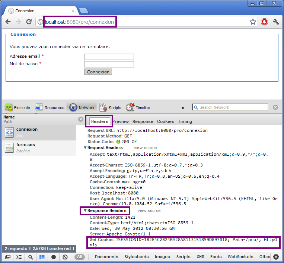Select the connexion request row
This screenshot has height=263, width=284.
click(x=39, y=133)
